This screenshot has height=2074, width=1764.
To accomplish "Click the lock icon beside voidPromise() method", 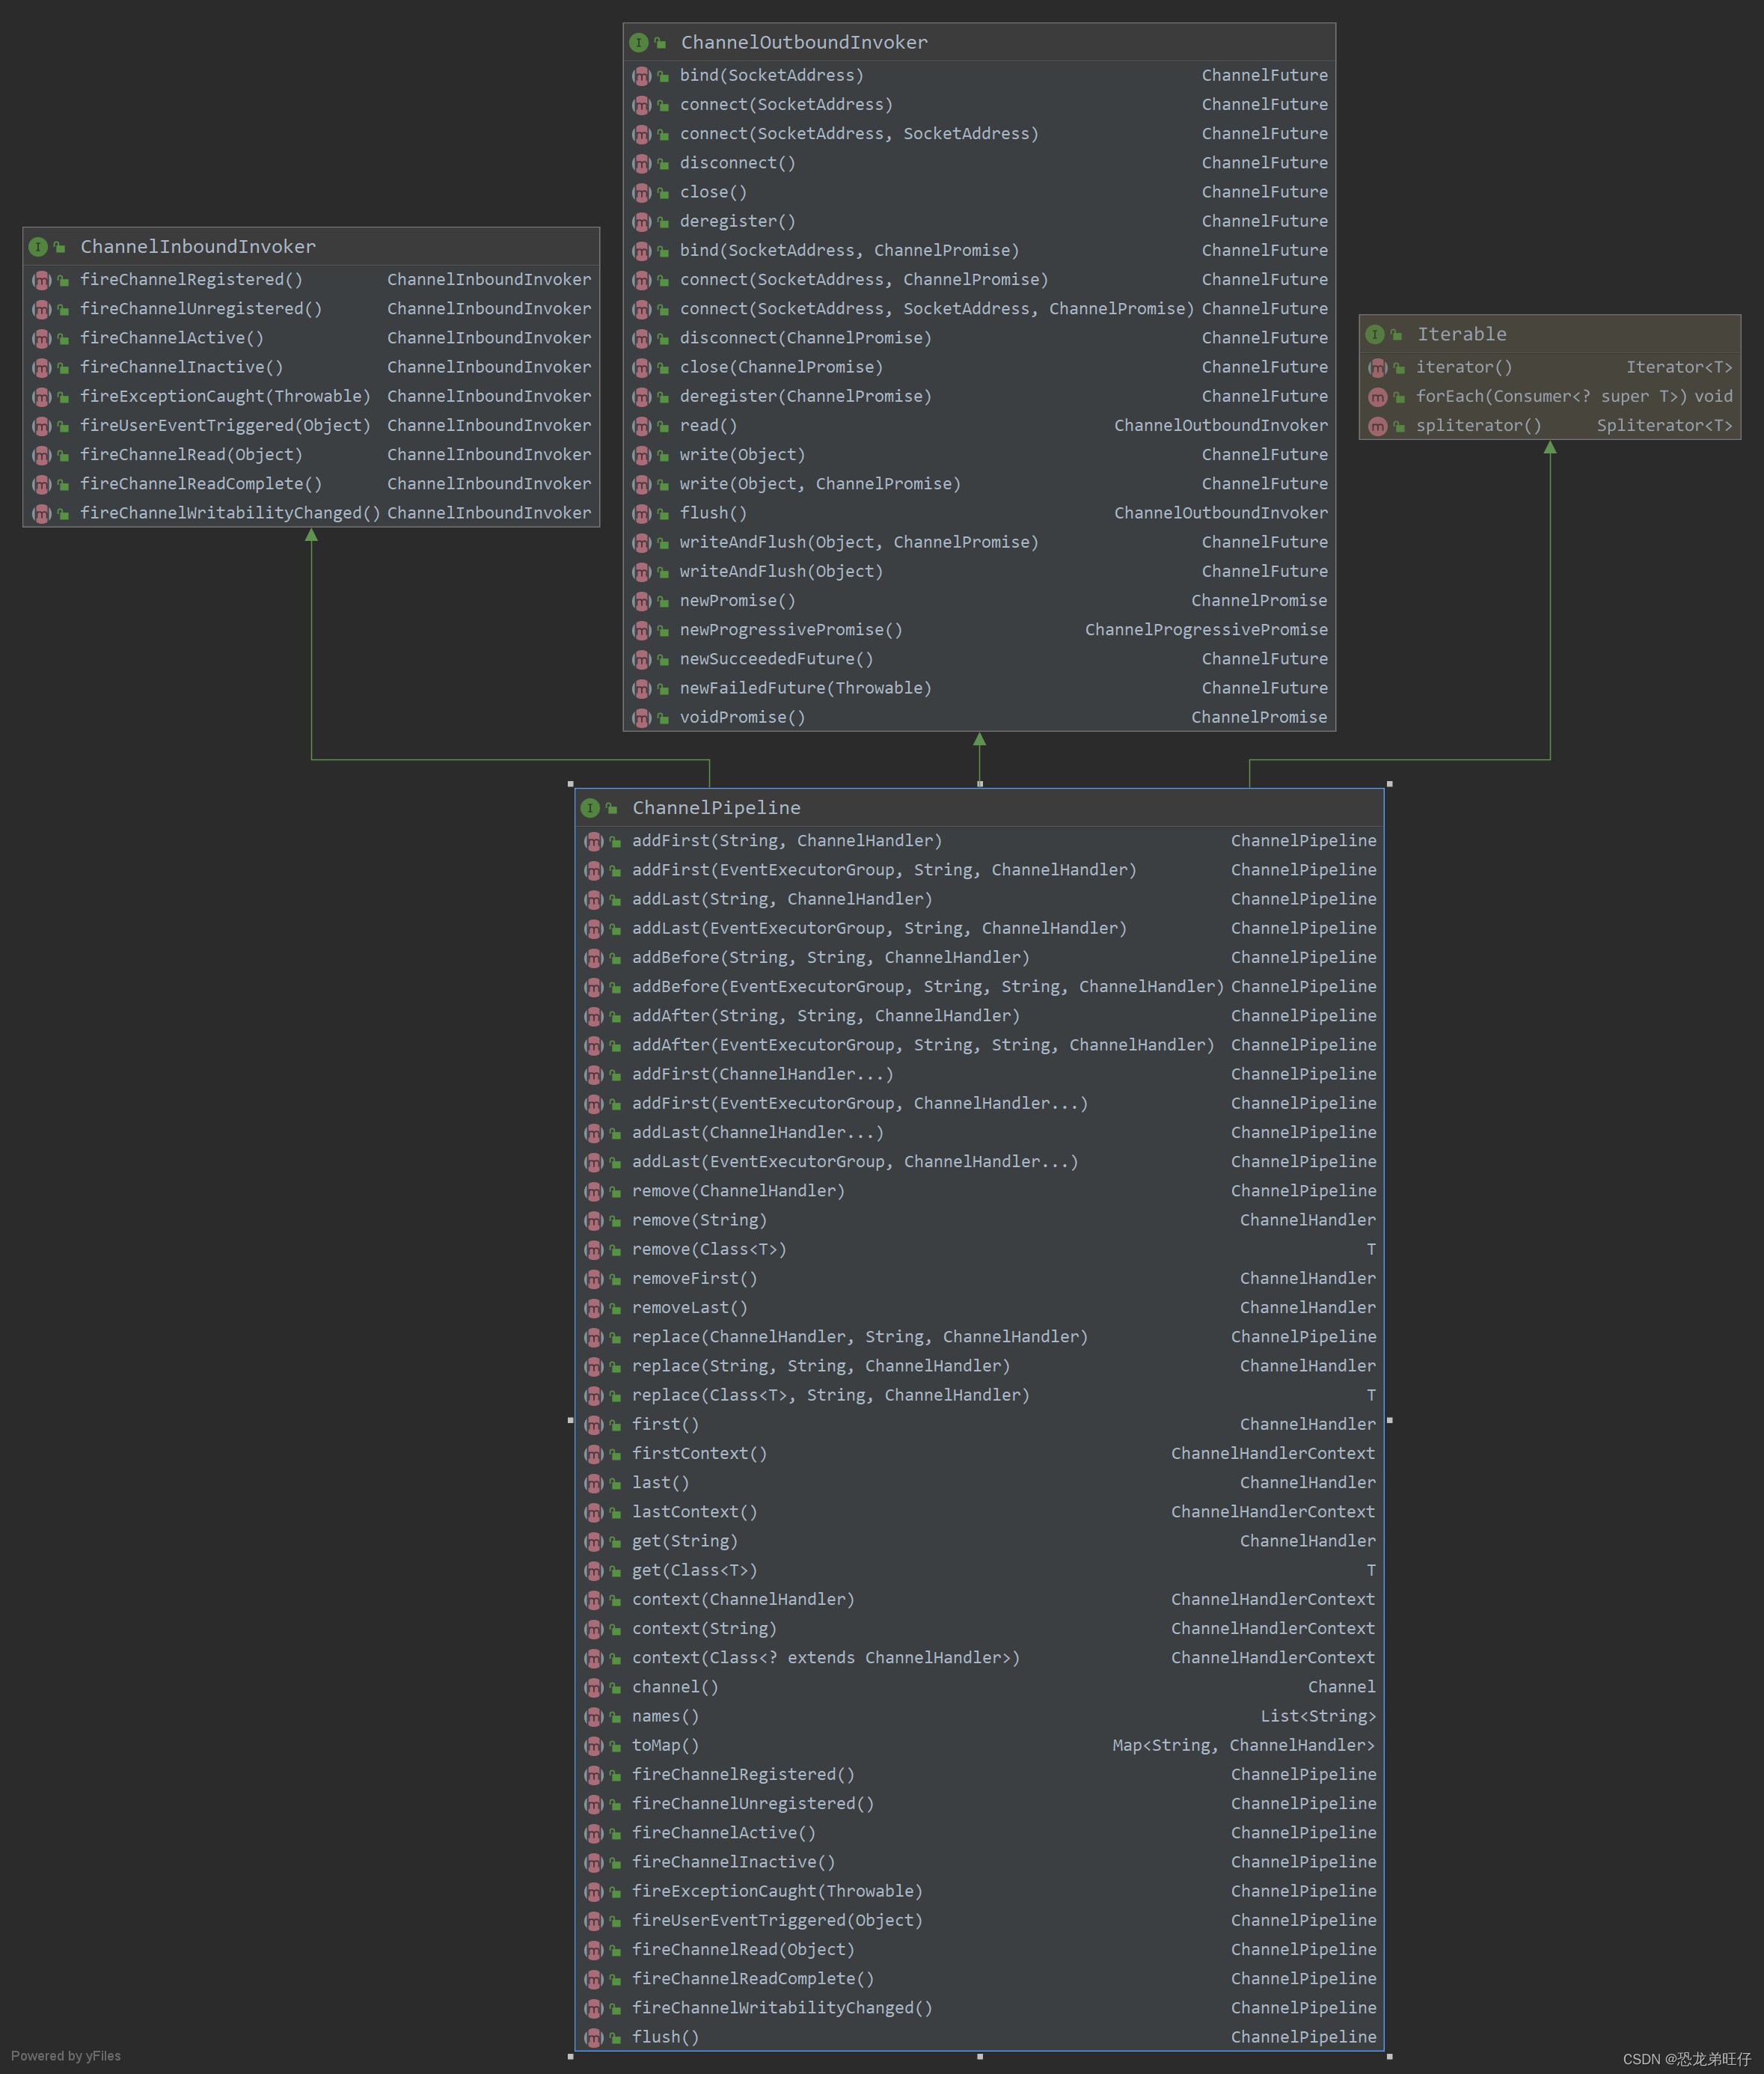I will pyautogui.click(x=661, y=717).
